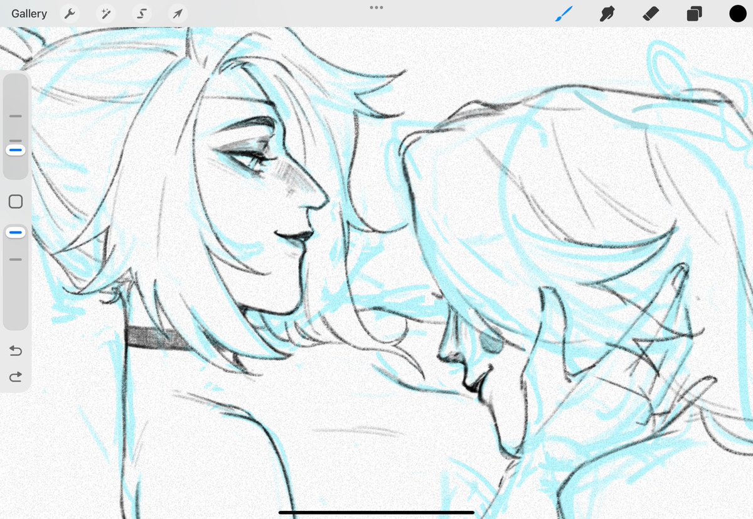Screen dimensions: 753x519
Task: Open the Selection tool
Action: (142, 13)
